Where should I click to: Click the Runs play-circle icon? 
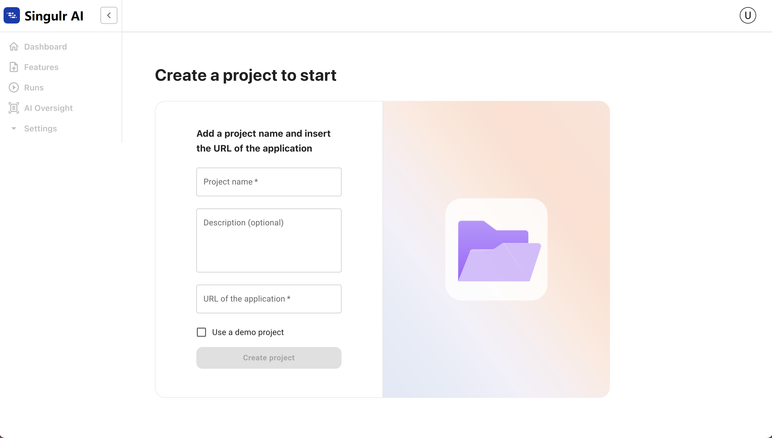coord(14,88)
